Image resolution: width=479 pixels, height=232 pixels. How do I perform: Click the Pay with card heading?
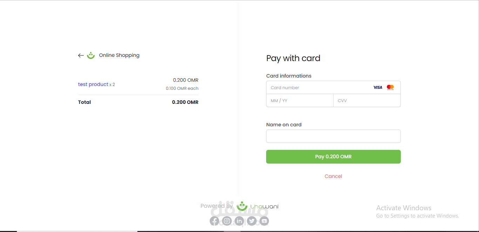click(x=293, y=58)
